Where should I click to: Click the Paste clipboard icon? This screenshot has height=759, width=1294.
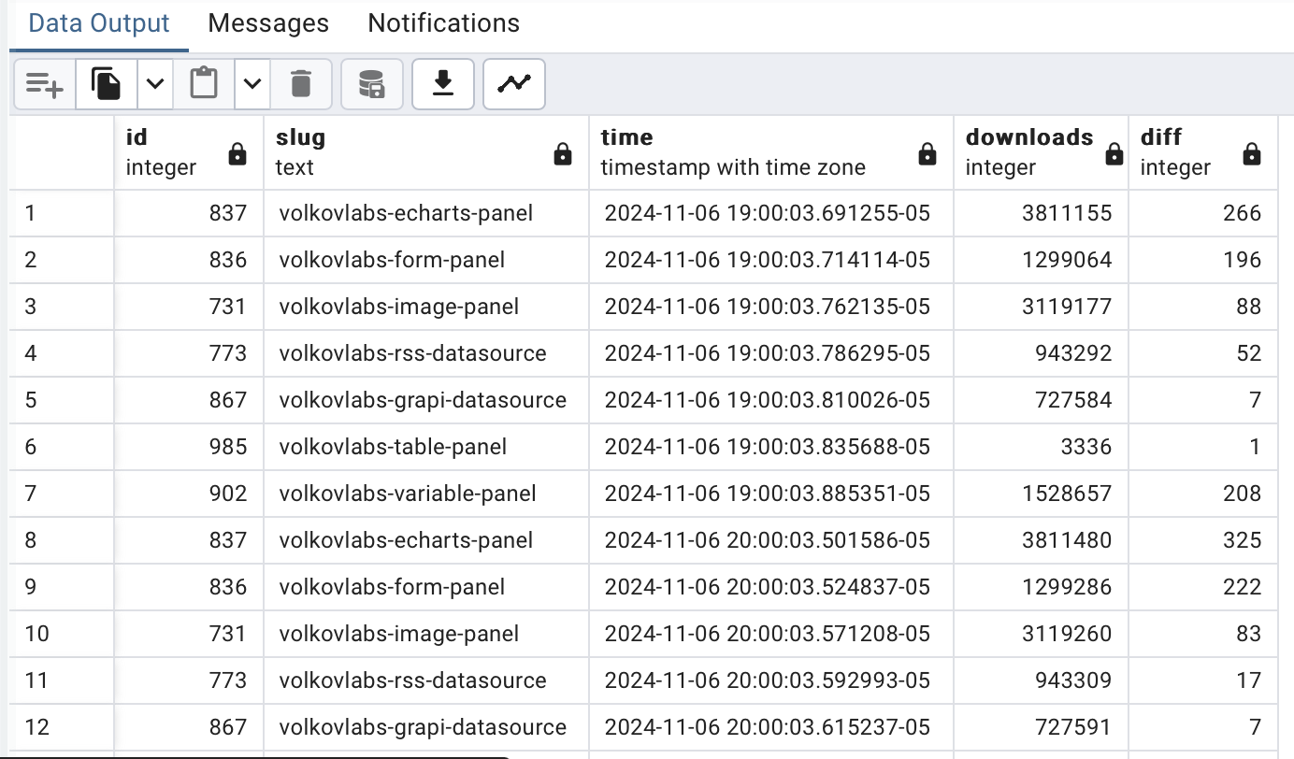[204, 84]
